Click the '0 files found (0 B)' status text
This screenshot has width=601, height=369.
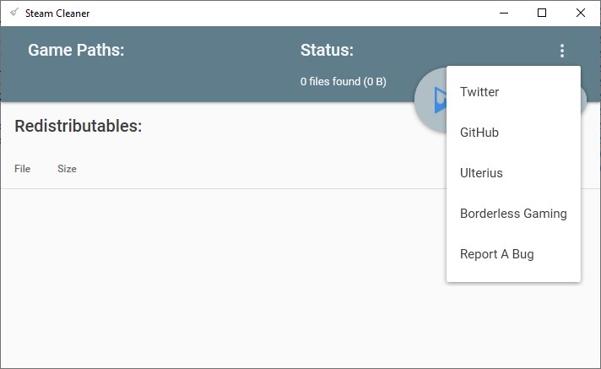tap(344, 82)
